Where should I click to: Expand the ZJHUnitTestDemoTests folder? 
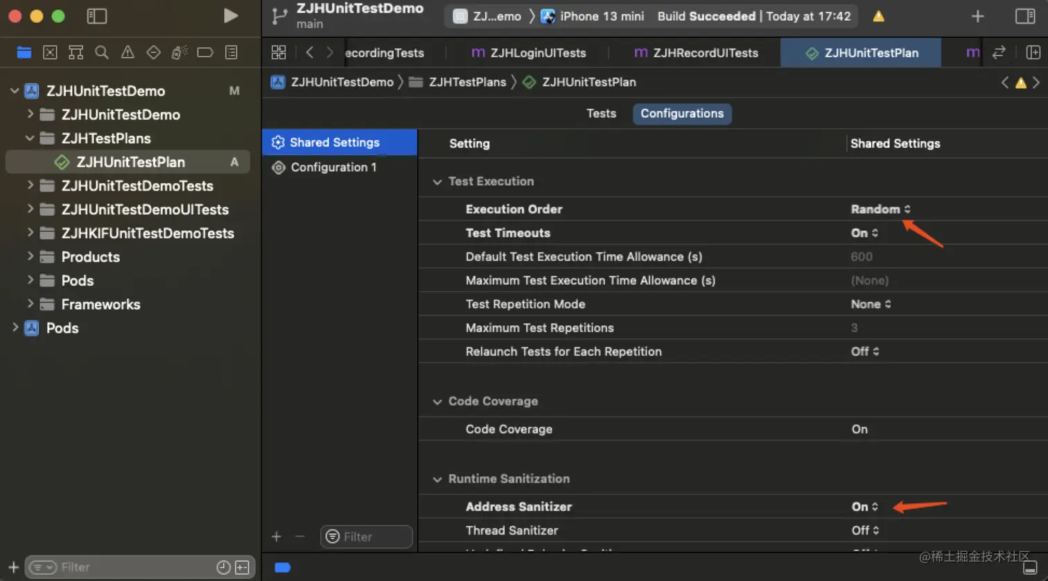(x=30, y=185)
